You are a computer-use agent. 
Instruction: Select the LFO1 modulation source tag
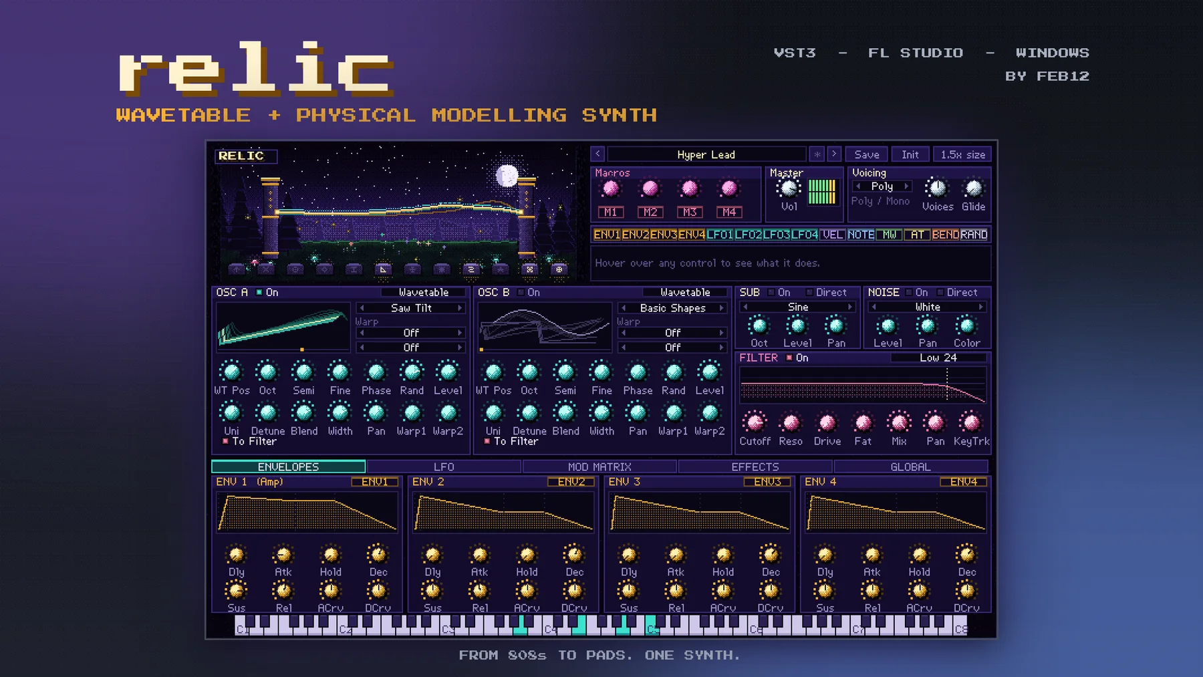(x=720, y=235)
